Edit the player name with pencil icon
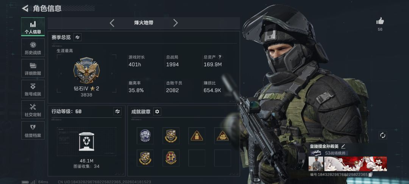 pyautogui.click(x=343, y=147)
